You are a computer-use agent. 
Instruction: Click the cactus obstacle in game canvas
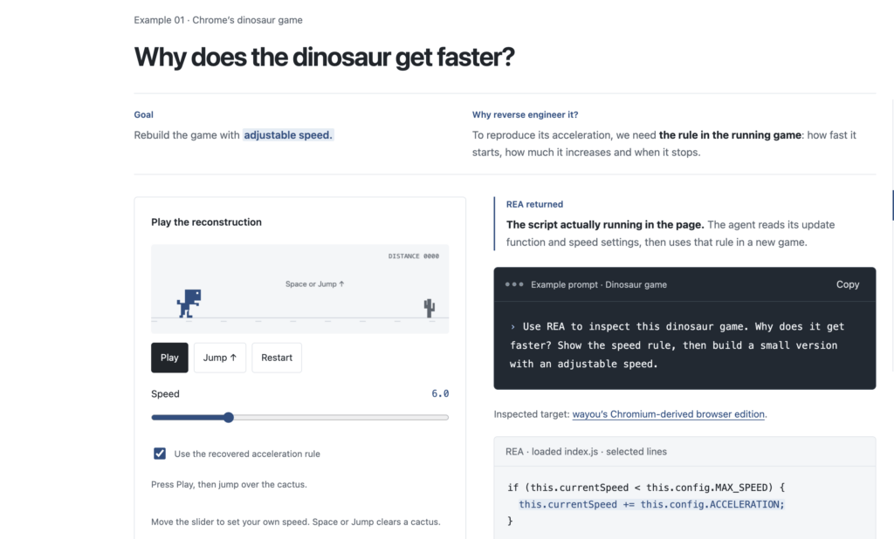pyautogui.click(x=430, y=308)
